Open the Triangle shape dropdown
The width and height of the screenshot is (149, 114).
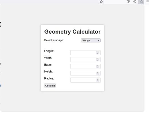point(91,40)
